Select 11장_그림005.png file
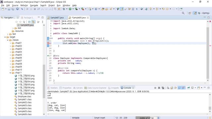The width and height of the screenshot is (212, 119). coord(26,85)
